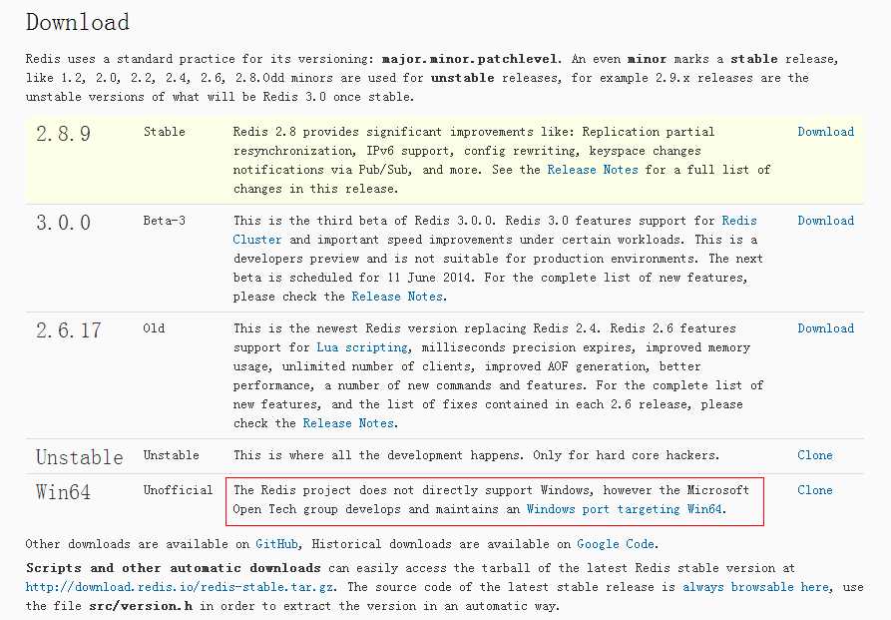
Task: Click the Beta-3 status label
Action: 165,220
